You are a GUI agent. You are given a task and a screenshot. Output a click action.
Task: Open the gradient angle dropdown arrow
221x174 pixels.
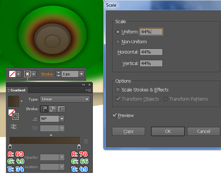tap(62, 119)
